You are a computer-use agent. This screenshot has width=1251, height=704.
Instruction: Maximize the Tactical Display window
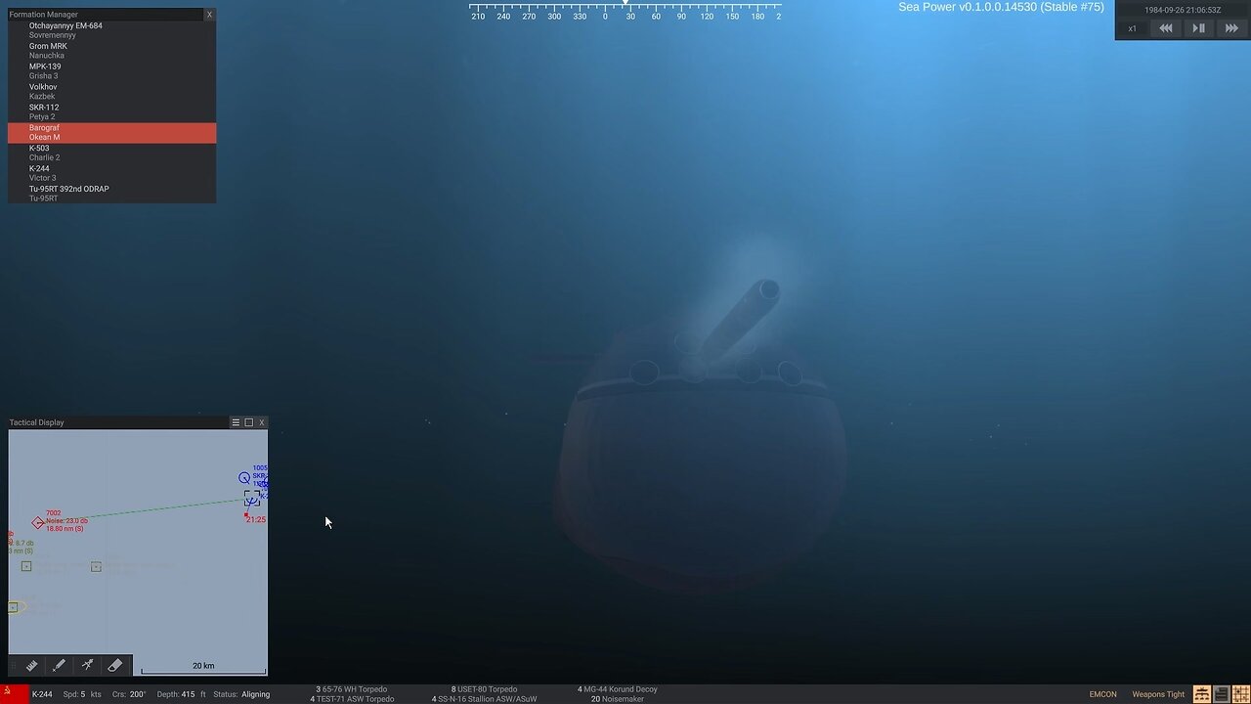point(248,422)
